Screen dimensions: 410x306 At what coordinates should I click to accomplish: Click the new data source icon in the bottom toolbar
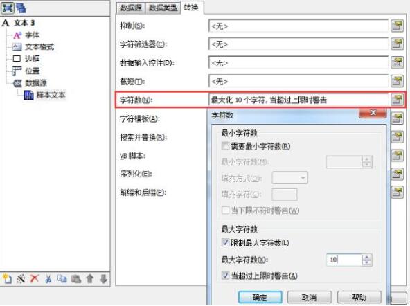pyautogui.click(x=7, y=278)
